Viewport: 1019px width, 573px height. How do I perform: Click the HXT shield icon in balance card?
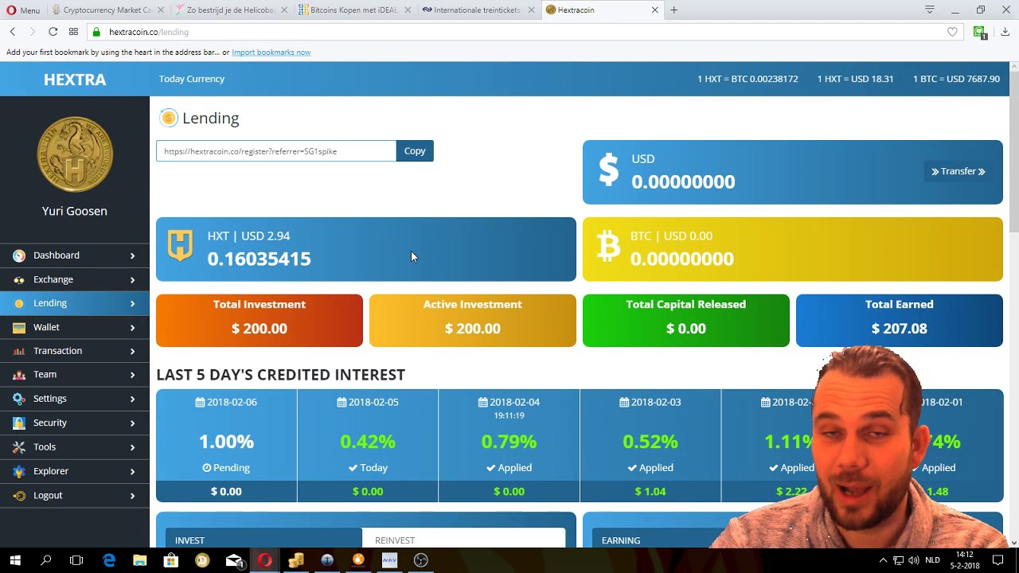pos(180,246)
